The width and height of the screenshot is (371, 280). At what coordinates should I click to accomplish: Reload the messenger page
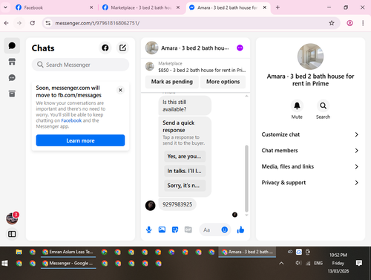[x=33, y=23]
